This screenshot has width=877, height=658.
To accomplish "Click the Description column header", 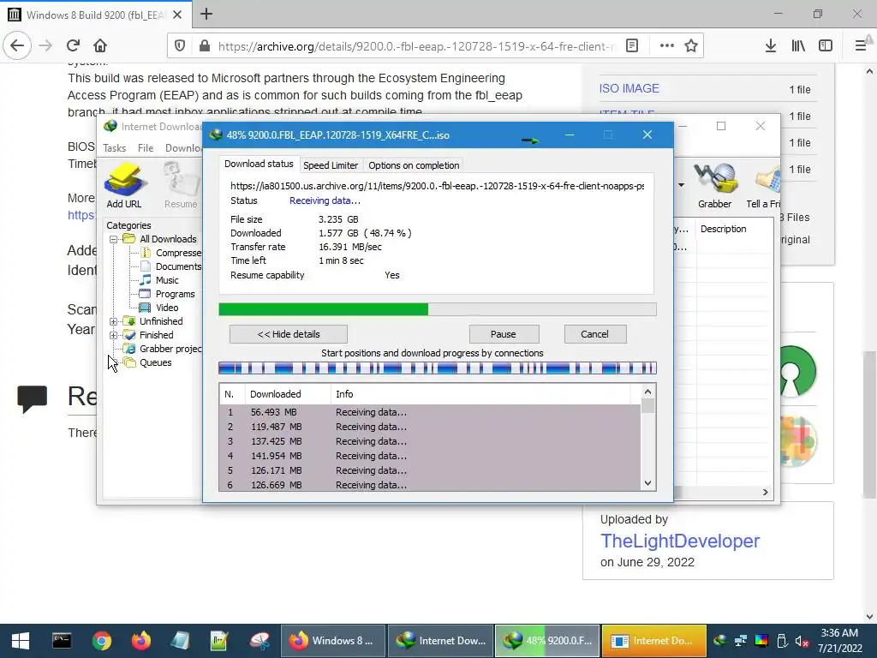I will (723, 229).
